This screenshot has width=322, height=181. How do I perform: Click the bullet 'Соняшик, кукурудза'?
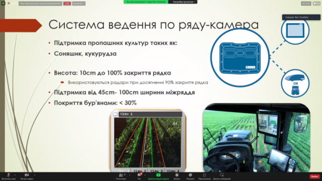coord(85,54)
